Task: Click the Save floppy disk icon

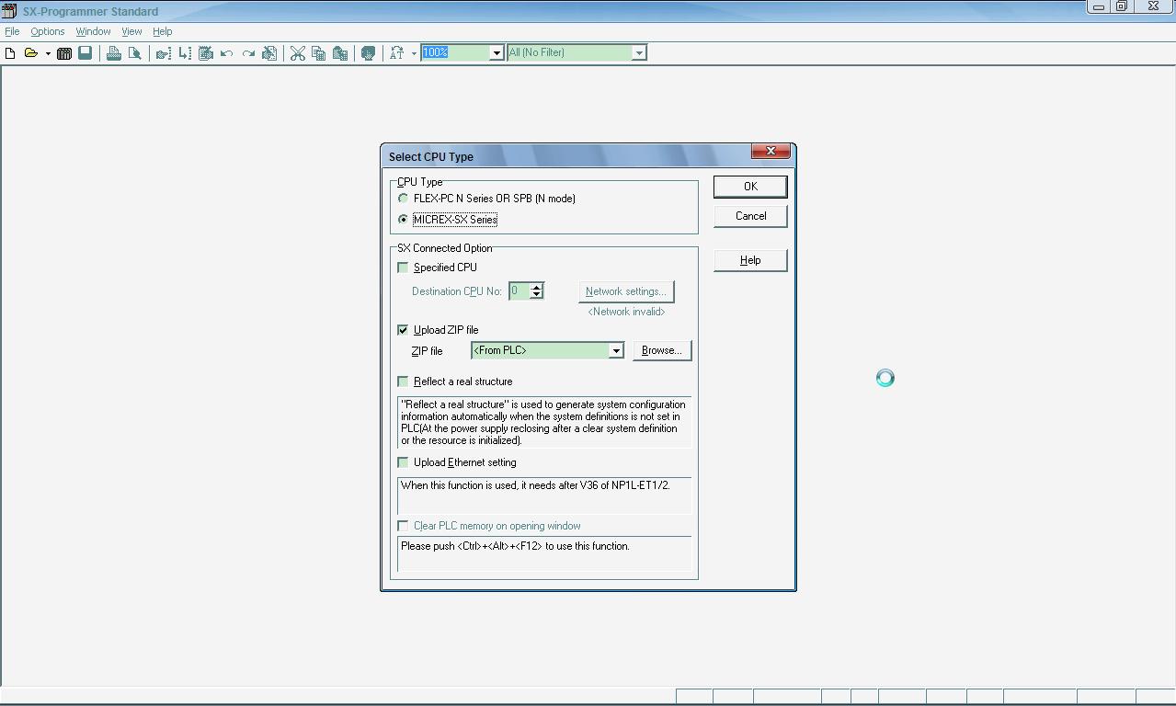Action: 86,53
